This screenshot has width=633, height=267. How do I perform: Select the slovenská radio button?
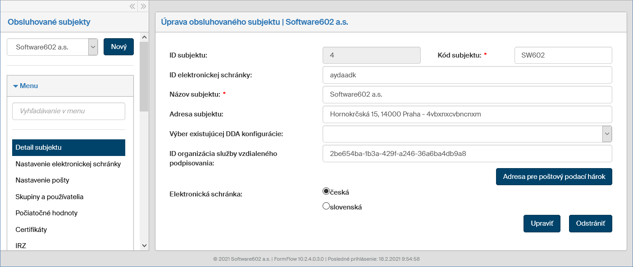click(x=326, y=206)
